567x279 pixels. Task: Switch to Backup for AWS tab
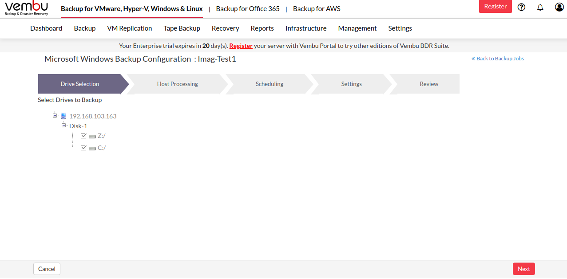[x=317, y=9]
